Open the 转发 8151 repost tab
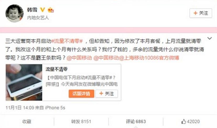Image resolution: width=217 pixels, height=128 pixels. click(x=81, y=121)
